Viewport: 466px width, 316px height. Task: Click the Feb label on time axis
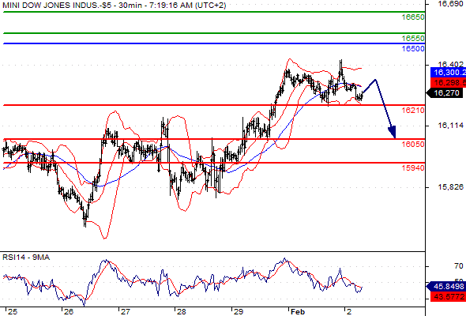(x=298, y=311)
